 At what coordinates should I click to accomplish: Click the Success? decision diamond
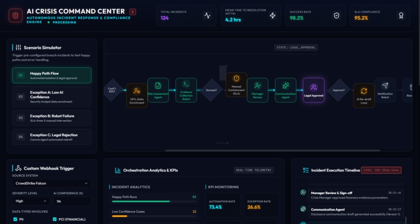(x=212, y=90)
